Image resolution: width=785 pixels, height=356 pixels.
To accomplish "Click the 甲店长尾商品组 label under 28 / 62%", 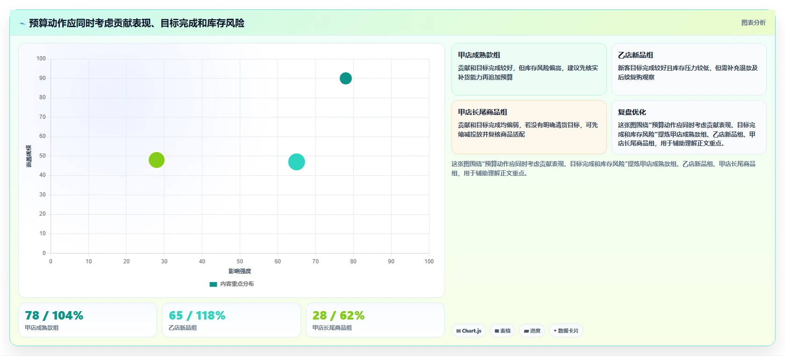I will click(x=332, y=328).
